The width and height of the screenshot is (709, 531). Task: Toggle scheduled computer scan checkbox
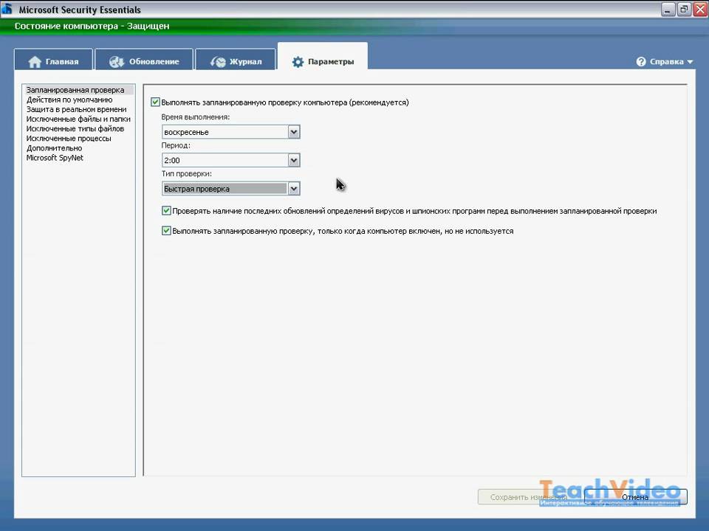[155, 102]
